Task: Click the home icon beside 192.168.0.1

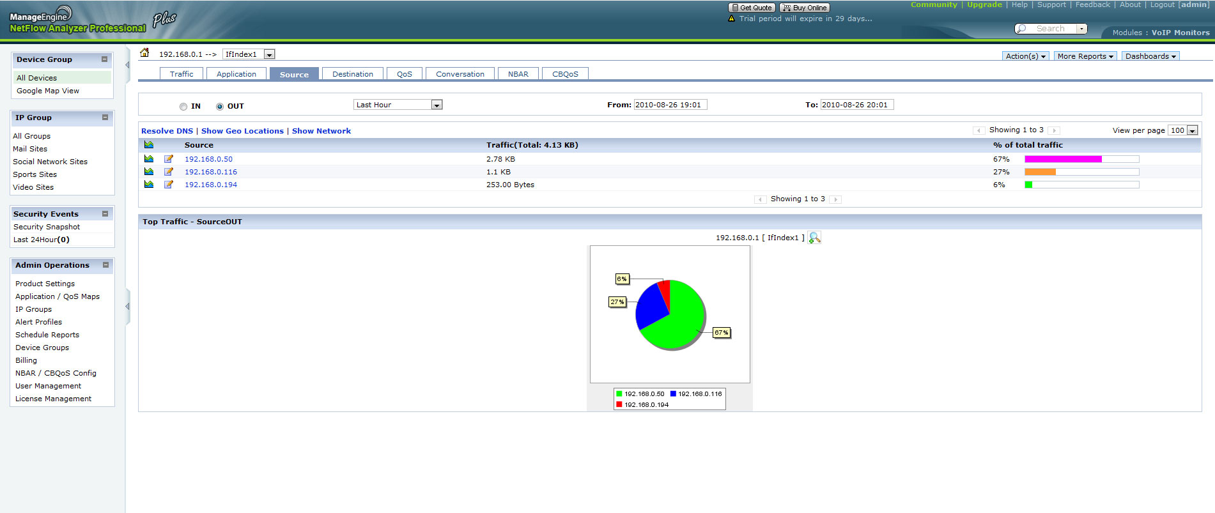Action: click(x=144, y=53)
